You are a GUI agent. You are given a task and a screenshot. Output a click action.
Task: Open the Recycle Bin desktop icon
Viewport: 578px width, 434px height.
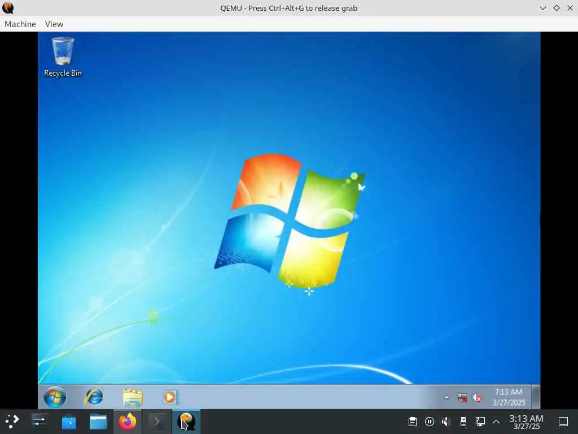pyautogui.click(x=63, y=57)
